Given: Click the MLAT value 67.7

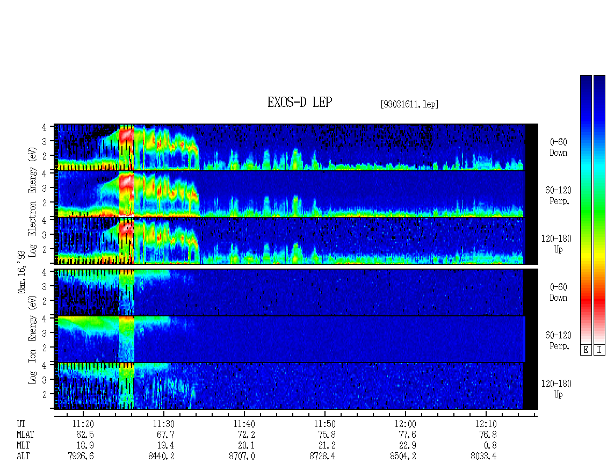Looking at the screenshot, I should tap(165, 435).
